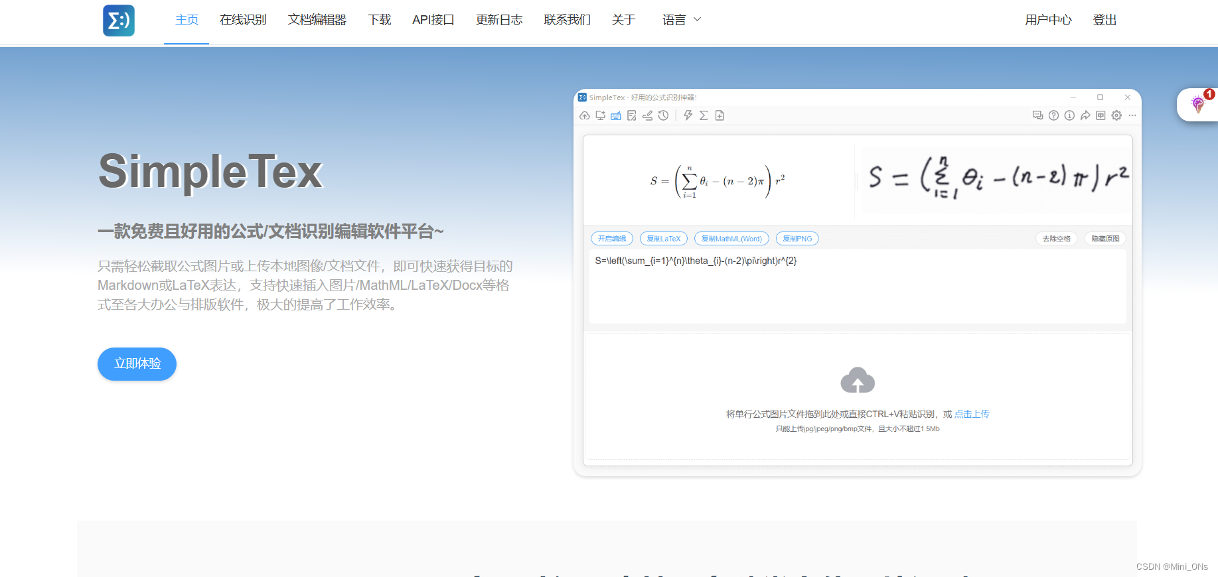The width and height of the screenshot is (1218, 577).
Task: Click the blue keyboard icon in app toolbar
Action: coord(616,115)
